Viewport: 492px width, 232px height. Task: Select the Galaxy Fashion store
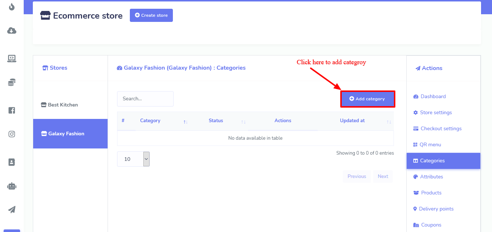click(70, 134)
